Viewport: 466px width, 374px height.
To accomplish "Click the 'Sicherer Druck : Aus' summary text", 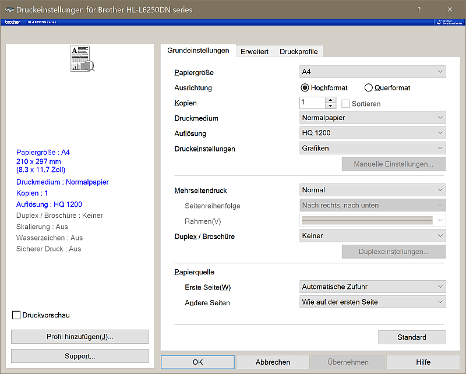I will 48,249.
